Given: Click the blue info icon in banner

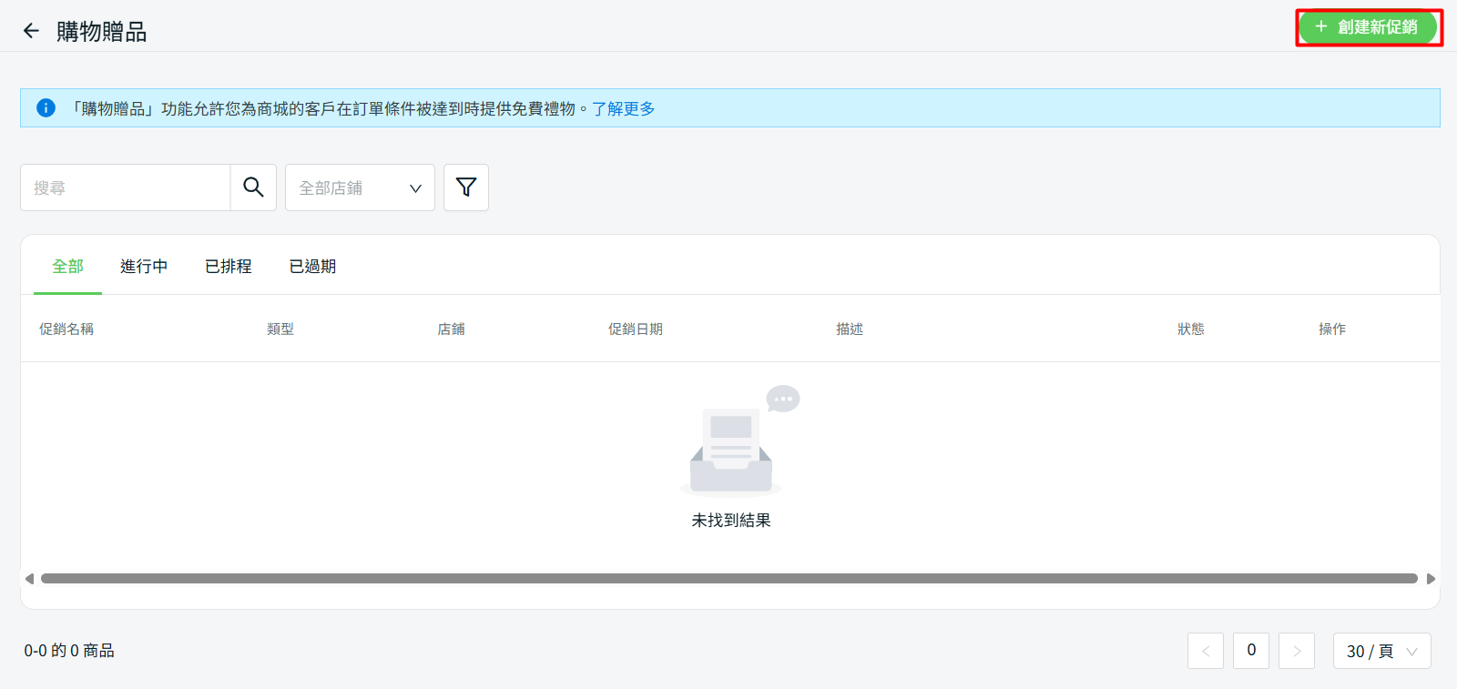Looking at the screenshot, I should [x=46, y=108].
